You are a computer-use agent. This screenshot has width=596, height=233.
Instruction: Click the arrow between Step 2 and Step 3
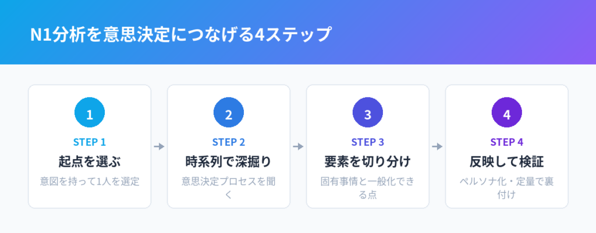[299, 146]
